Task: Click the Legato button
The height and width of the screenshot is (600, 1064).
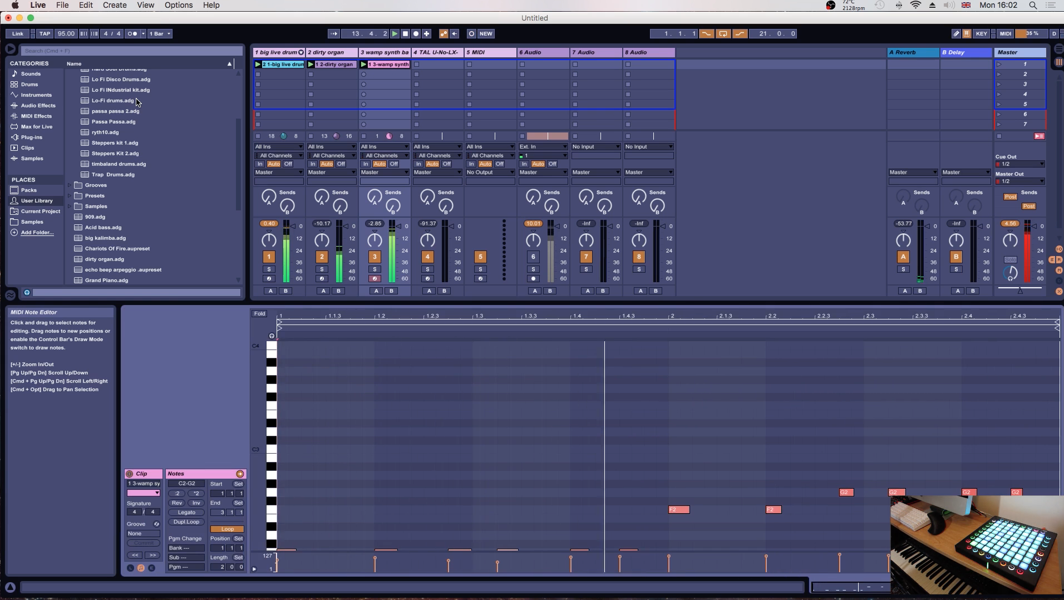Action: 186,512
